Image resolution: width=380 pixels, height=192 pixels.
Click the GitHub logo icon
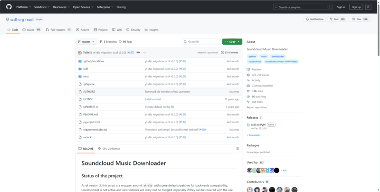[9, 7]
